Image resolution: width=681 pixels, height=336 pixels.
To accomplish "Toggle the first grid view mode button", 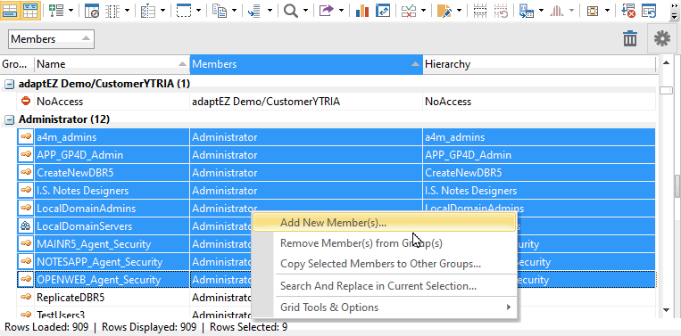I will [x=10, y=11].
